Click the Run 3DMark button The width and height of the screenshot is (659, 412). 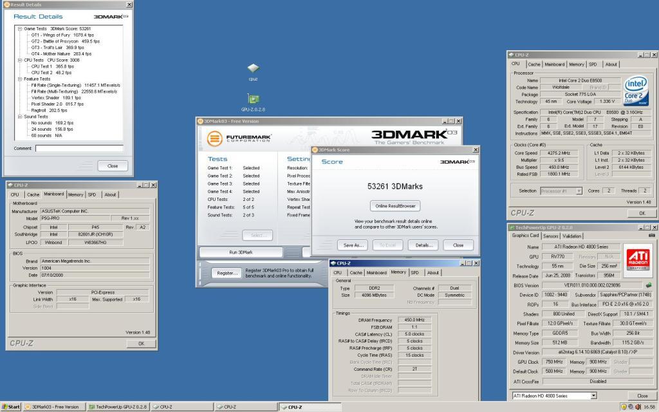[x=241, y=252]
